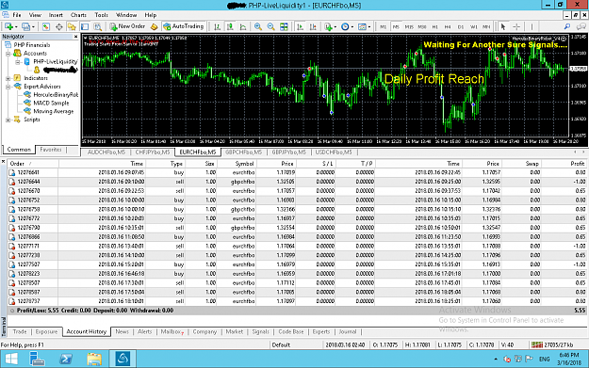The image size is (589, 368).
Task: Select HerculesBinaryRobot expert advisor
Action: pyautogui.click(x=56, y=94)
